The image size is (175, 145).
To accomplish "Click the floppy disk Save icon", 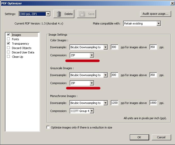I will pyautogui.click(x=82, y=14).
